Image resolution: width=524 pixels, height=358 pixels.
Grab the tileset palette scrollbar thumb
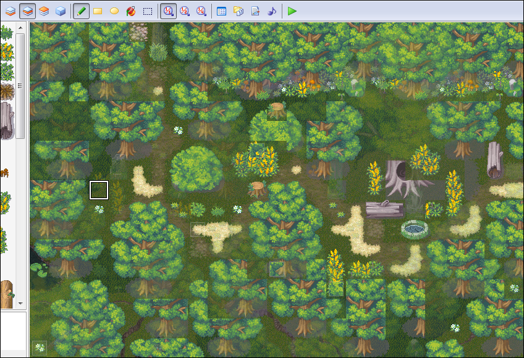coord(20,86)
